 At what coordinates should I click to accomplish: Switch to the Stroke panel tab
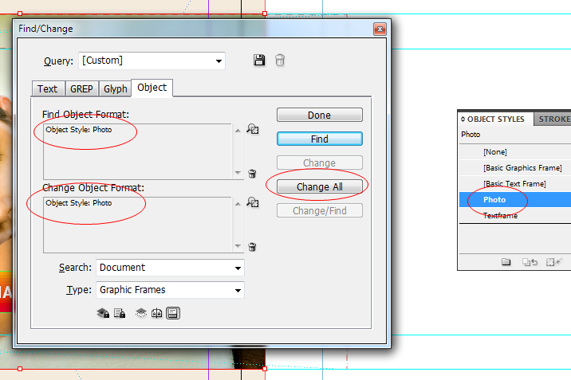point(553,119)
